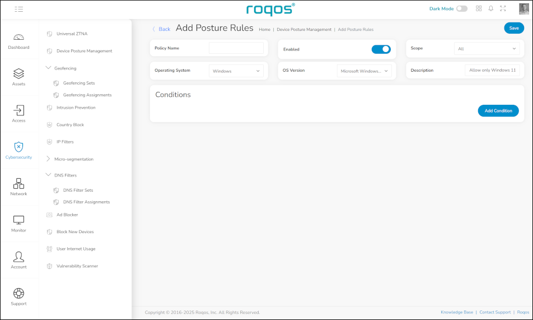Viewport: 533px width, 320px height.
Task: Select the Network topology icon
Action: tap(18, 183)
